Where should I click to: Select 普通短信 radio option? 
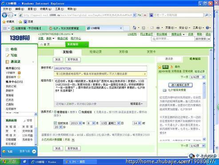tap(55, 112)
